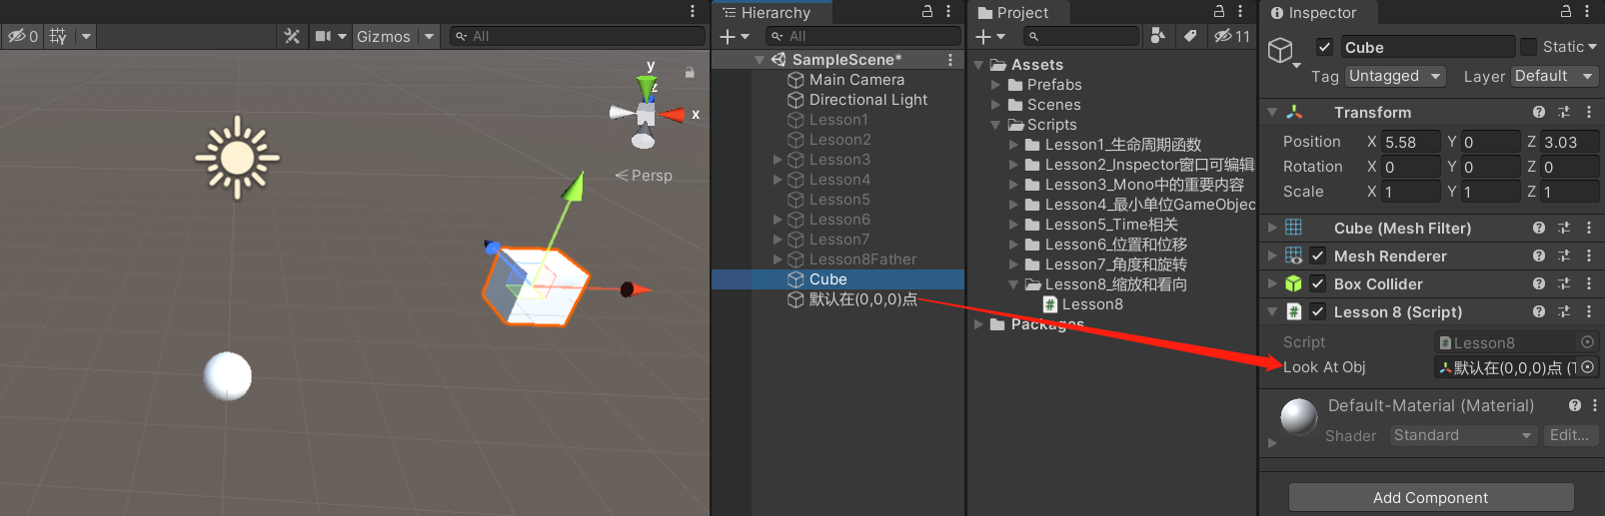Open the component editor tools panel icon
This screenshot has width=1605, height=516.
click(x=292, y=36)
